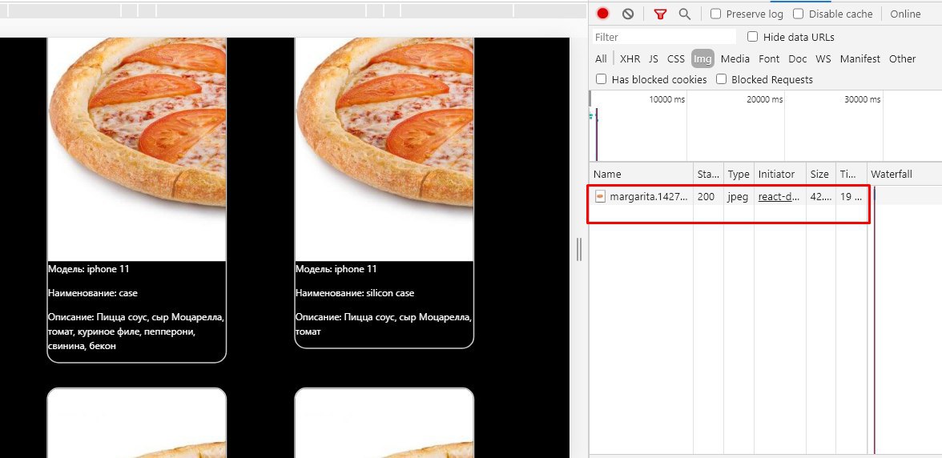Screen dimensions: 942x458
Task: Filter requests by WS
Action: pos(823,58)
